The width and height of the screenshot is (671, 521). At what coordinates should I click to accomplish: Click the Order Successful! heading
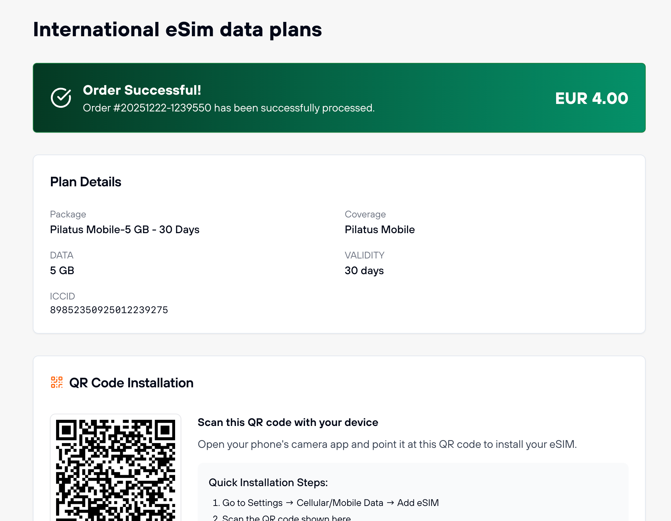142,90
